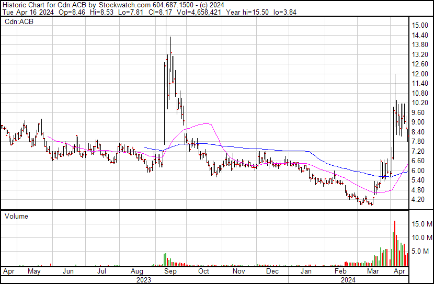
Task: Click the 'lo=3.84' year low text
Action: [x=285, y=12]
